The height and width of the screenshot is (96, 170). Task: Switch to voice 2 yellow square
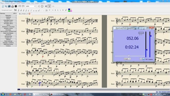click(x=71, y=9)
